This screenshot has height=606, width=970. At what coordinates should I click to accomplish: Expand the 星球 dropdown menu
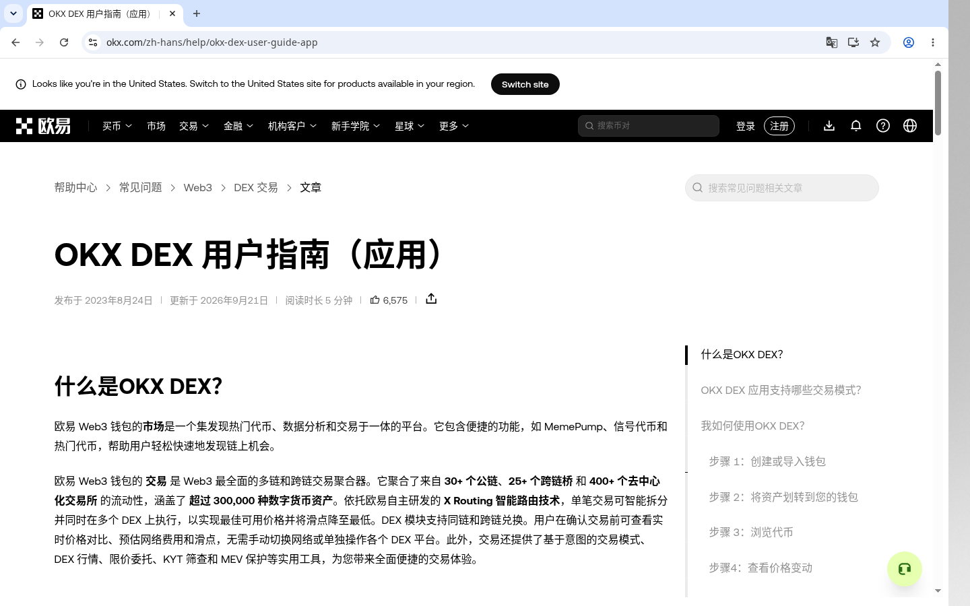410,126
